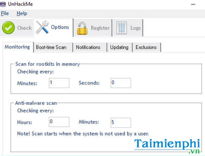205x156 pixels.
Task: Click the wrench and screwdriver Options icon
Action: [x=42, y=27]
